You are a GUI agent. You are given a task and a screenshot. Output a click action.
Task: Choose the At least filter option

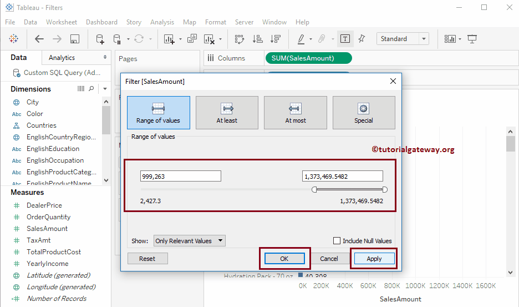point(227,113)
